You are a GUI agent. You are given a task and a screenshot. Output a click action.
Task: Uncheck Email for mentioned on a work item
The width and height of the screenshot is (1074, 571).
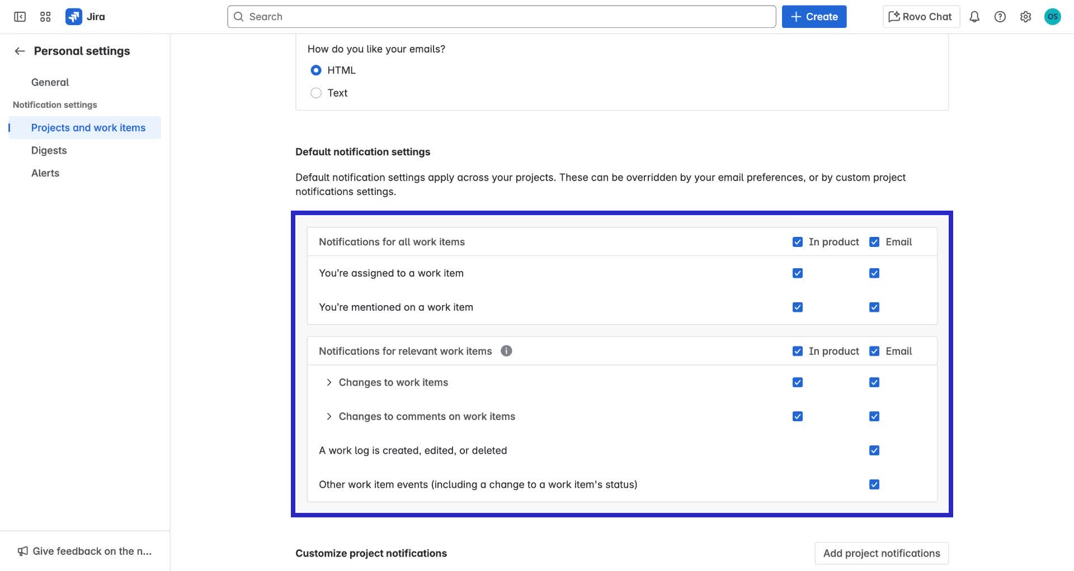874,307
